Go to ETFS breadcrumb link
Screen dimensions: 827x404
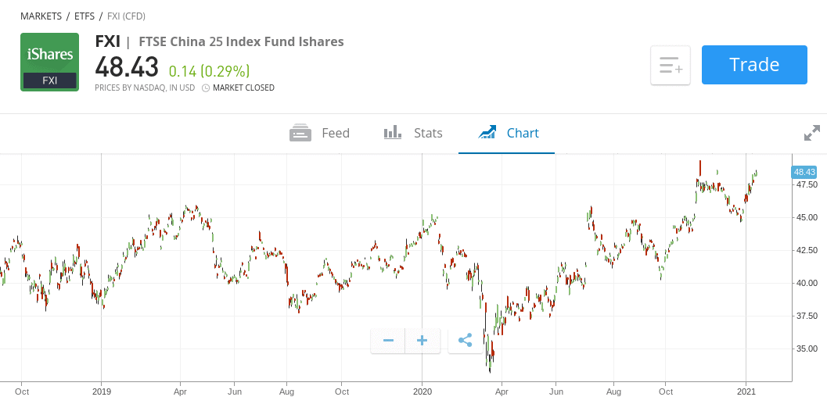(84, 16)
